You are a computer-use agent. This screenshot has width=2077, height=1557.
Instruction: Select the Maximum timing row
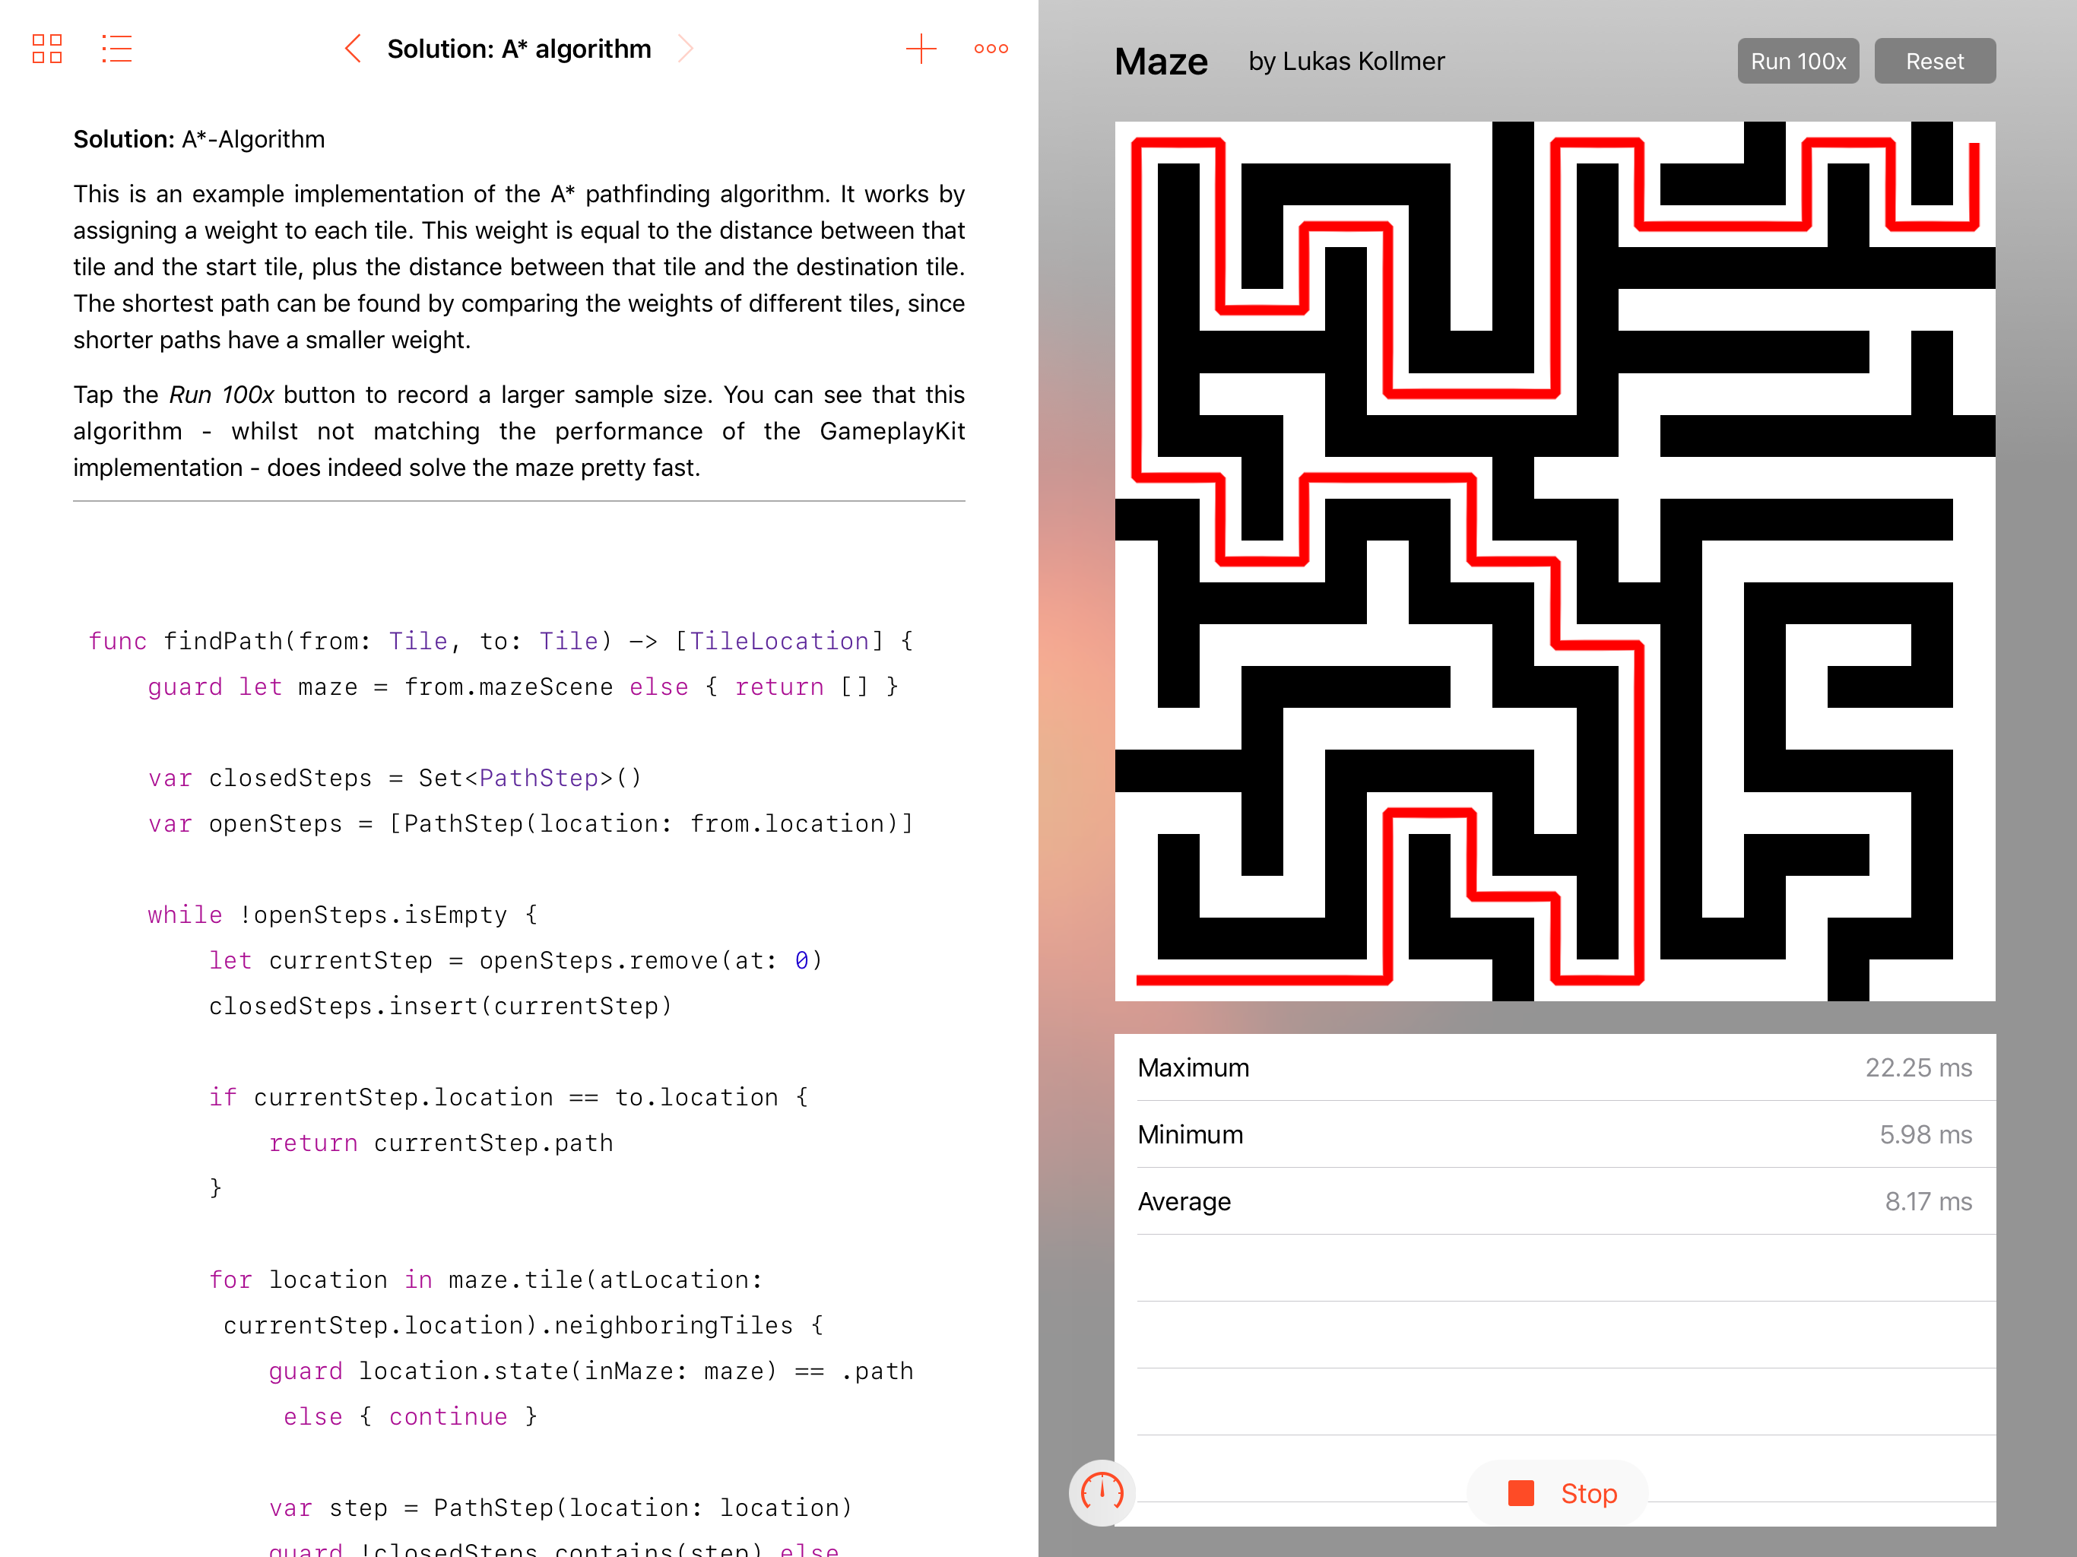tap(1554, 1067)
